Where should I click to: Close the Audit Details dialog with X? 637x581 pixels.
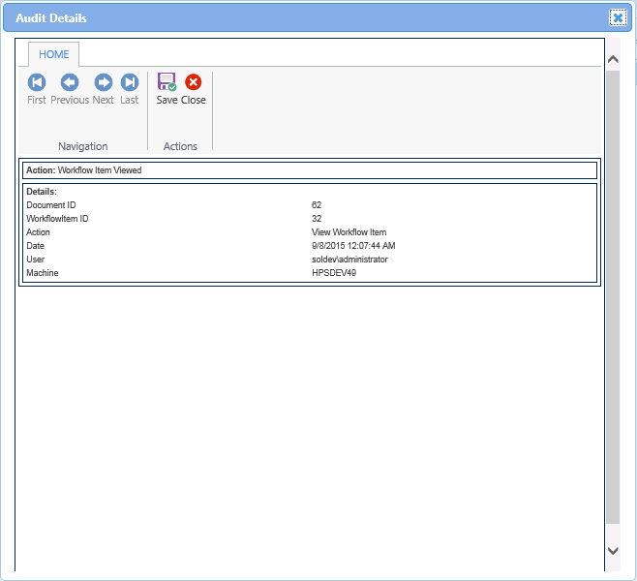tap(618, 17)
